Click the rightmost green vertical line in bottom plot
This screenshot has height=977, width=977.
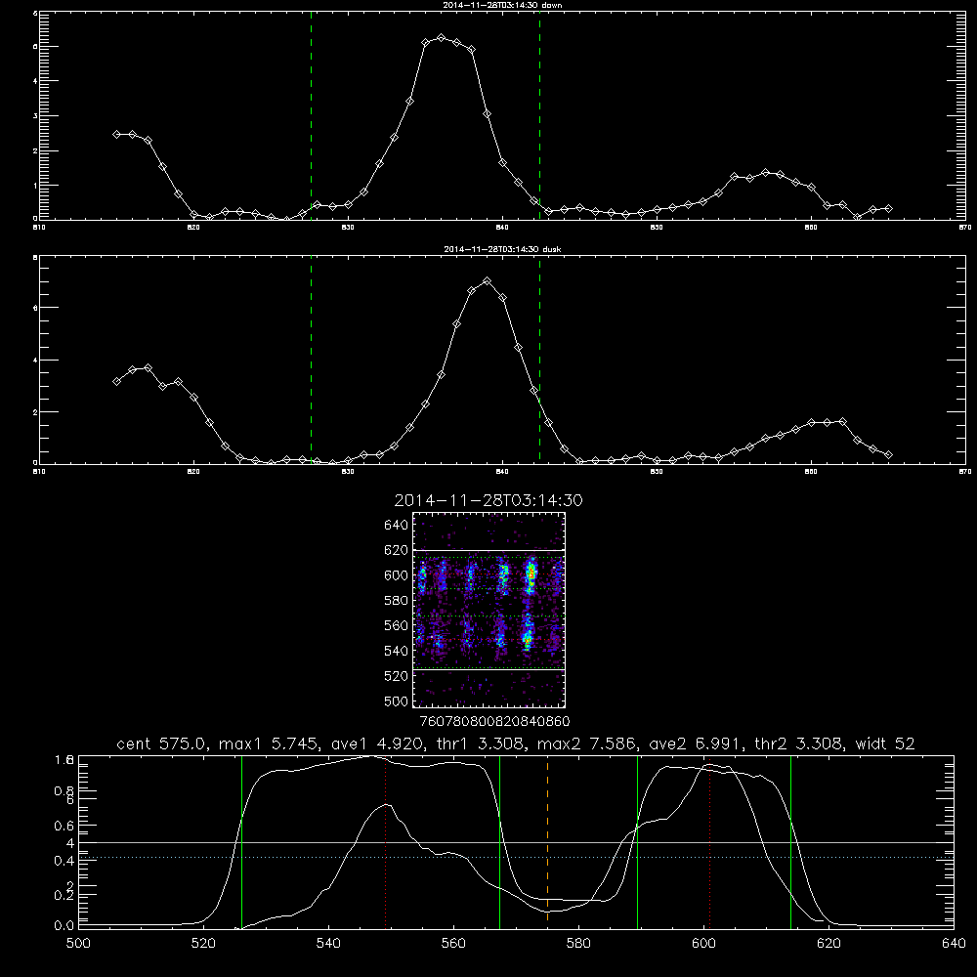click(790, 841)
